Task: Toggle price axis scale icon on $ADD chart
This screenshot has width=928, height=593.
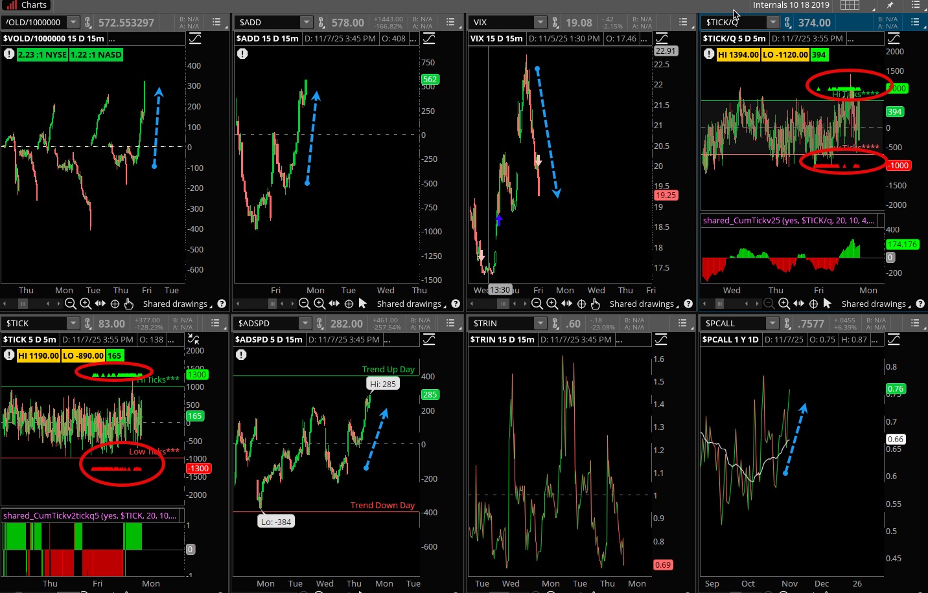Action: [429, 39]
